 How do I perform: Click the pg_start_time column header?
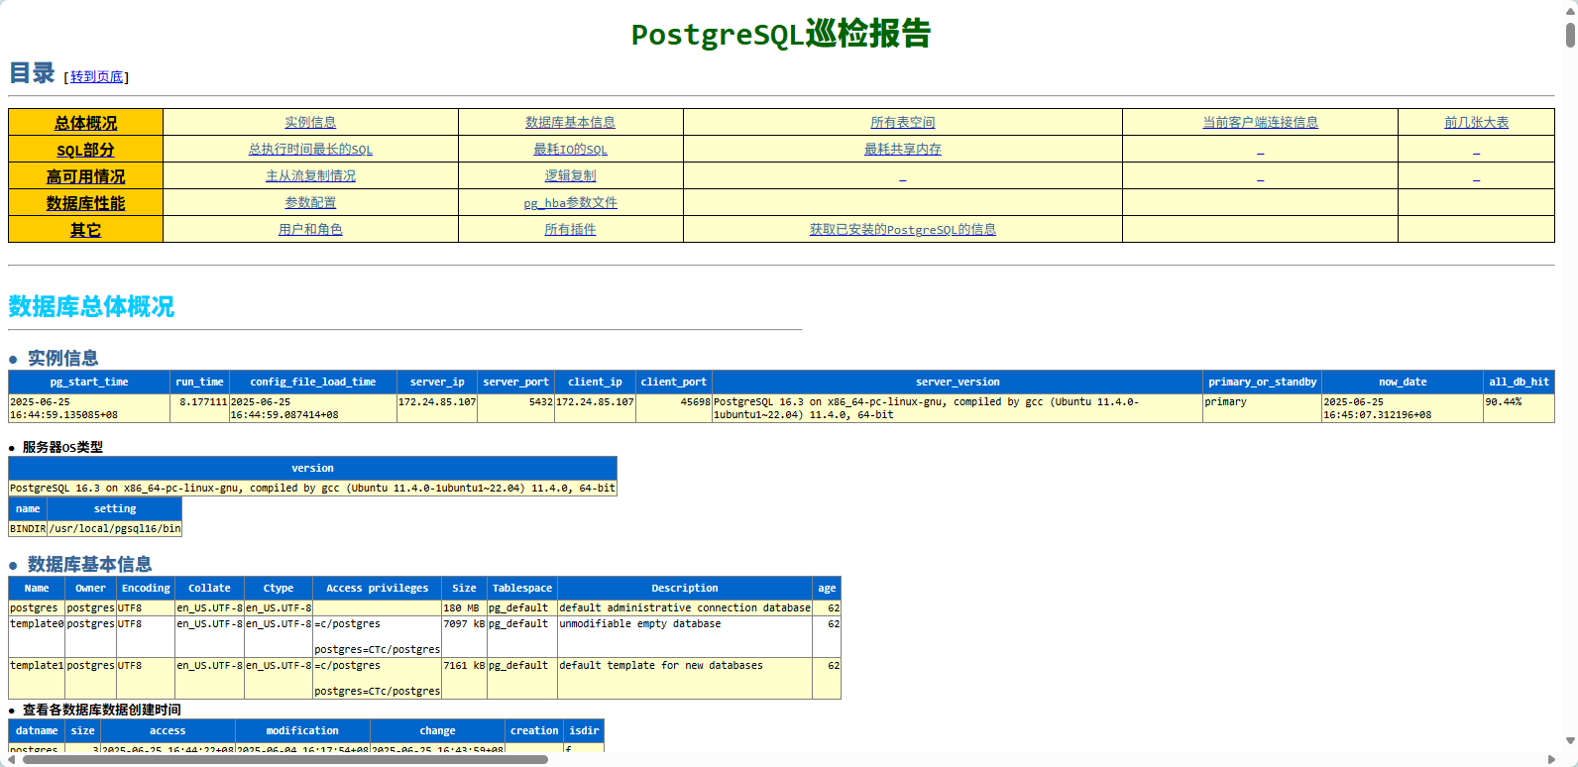89,382
